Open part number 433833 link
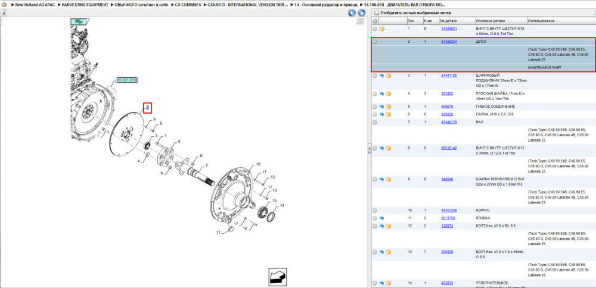Viewport: 596px width, 288px height. click(447, 283)
